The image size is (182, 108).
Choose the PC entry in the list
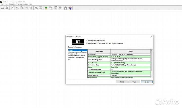(69, 59)
